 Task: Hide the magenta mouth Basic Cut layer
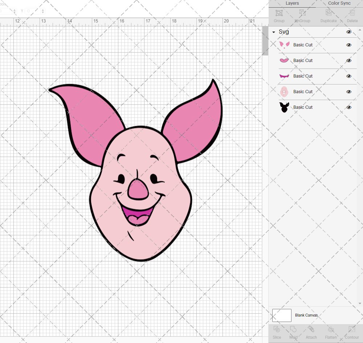(348, 76)
